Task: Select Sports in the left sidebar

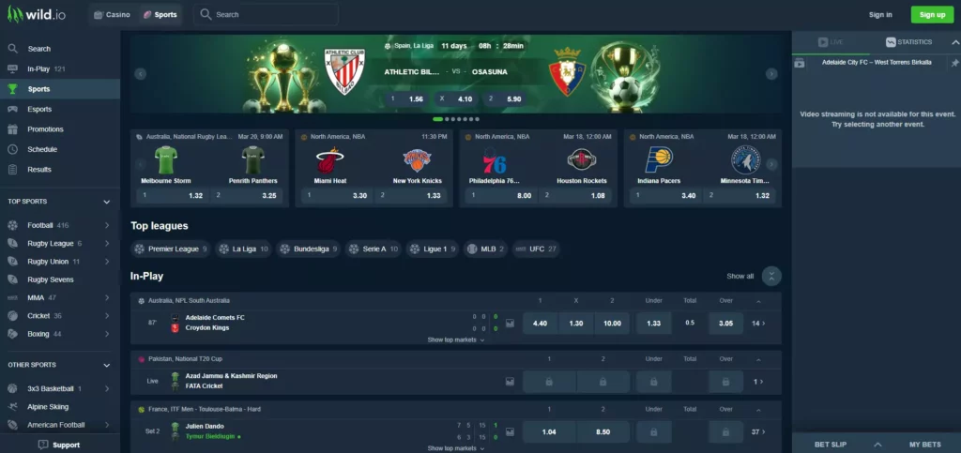Action: point(60,89)
